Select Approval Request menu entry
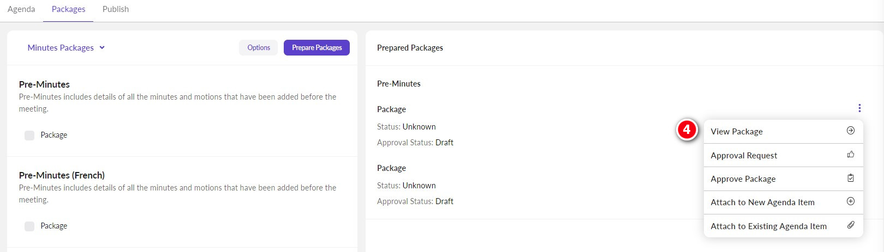 (x=743, y=156)
